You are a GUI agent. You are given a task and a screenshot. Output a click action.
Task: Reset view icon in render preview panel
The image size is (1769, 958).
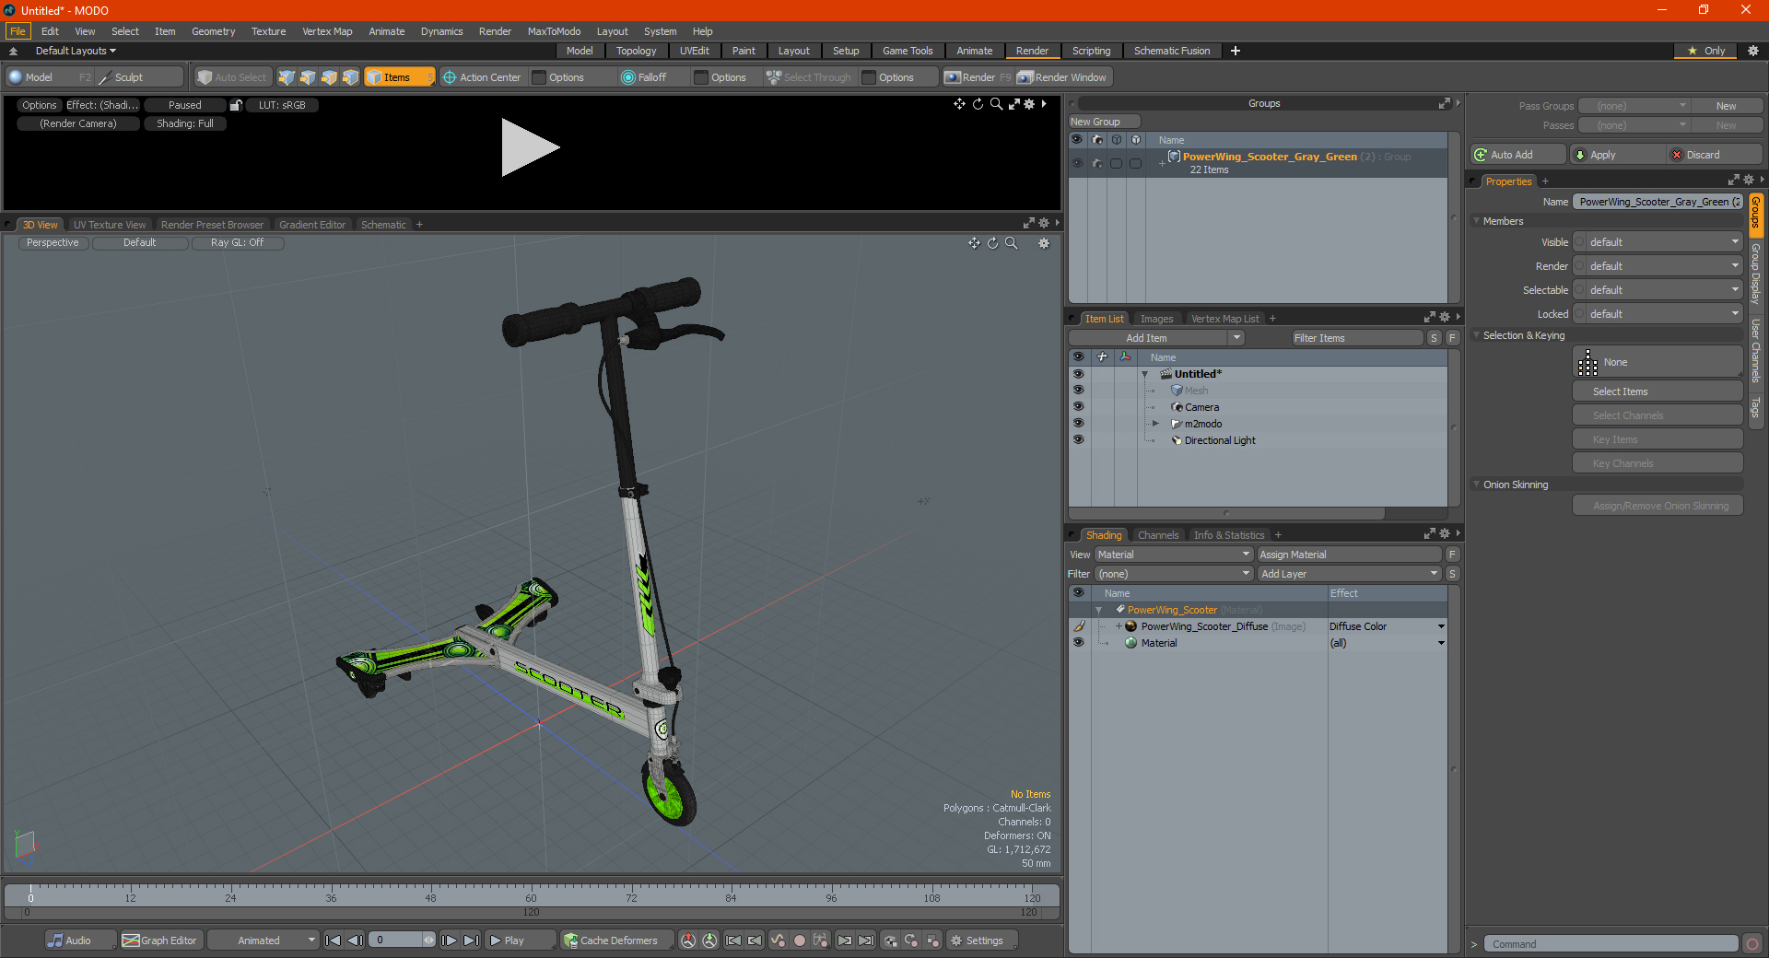[x=978, y=104]
